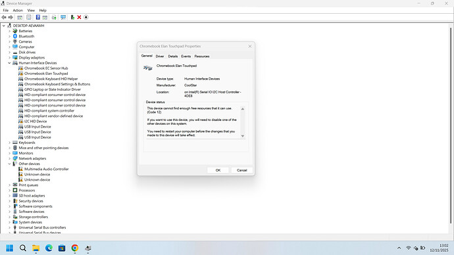This screenshot has width=454, height=255.
Task: Show hidden system tray icons
Action: [399, 248]
